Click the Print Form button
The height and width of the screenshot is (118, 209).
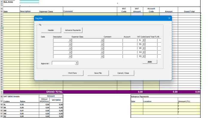point(73,73)
